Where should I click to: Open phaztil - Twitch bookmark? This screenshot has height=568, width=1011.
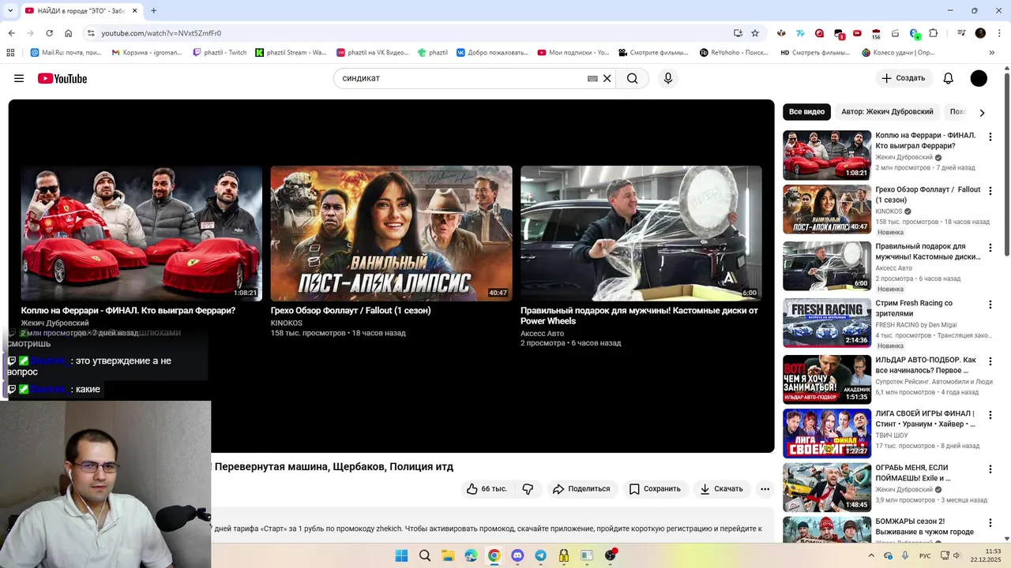(x=220, y=53)
